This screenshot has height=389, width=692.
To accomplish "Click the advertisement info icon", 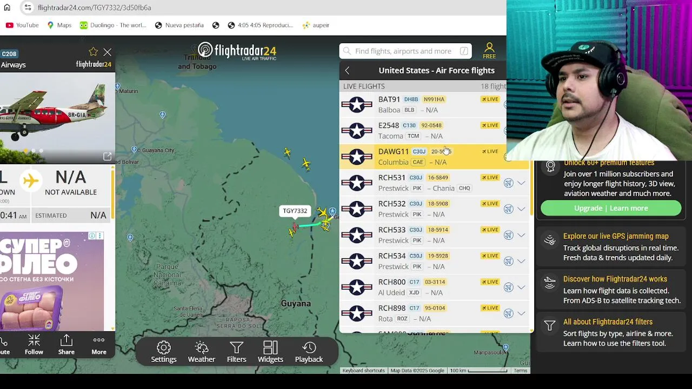I will [92, 236].
